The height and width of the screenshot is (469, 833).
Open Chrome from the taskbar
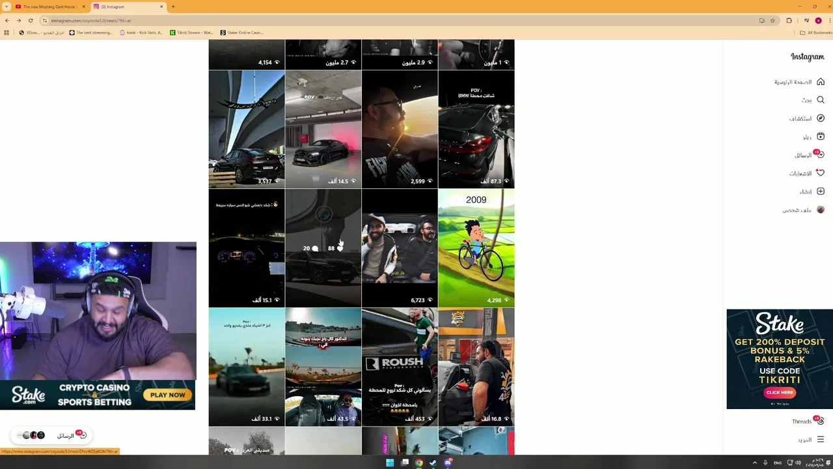419,462
